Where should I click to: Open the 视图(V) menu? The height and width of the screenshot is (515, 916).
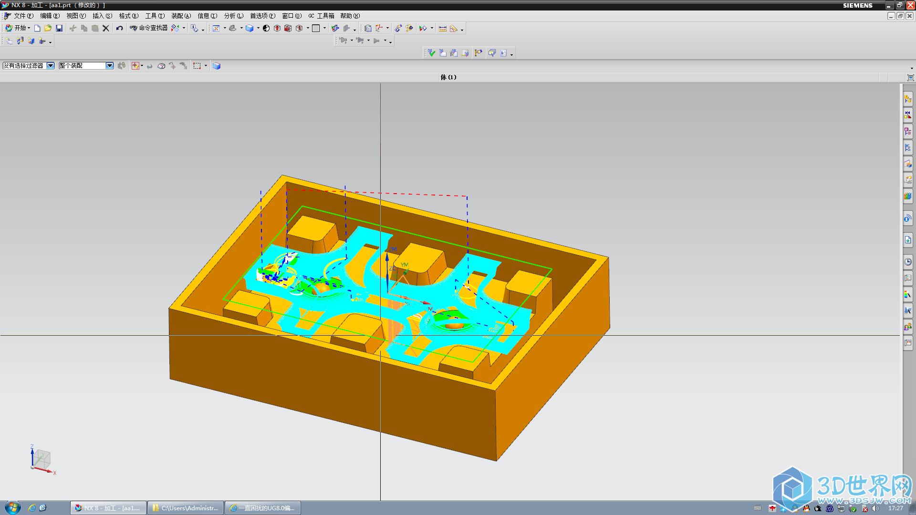76,16
